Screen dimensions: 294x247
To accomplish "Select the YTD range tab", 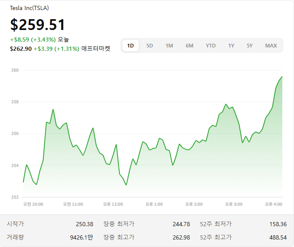I will coord(211,45).
